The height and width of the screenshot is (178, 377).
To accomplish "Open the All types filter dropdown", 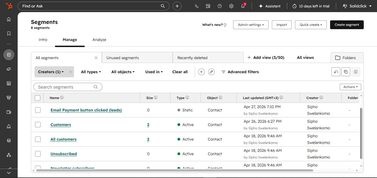I will pyautogui.click(x=91, y=72).
